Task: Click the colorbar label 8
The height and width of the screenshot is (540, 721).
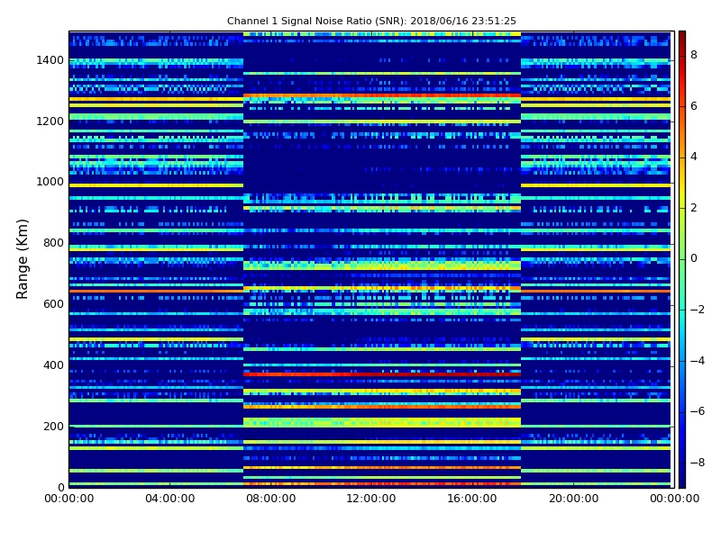Action: pyautogui.click(x=694, y=55)
